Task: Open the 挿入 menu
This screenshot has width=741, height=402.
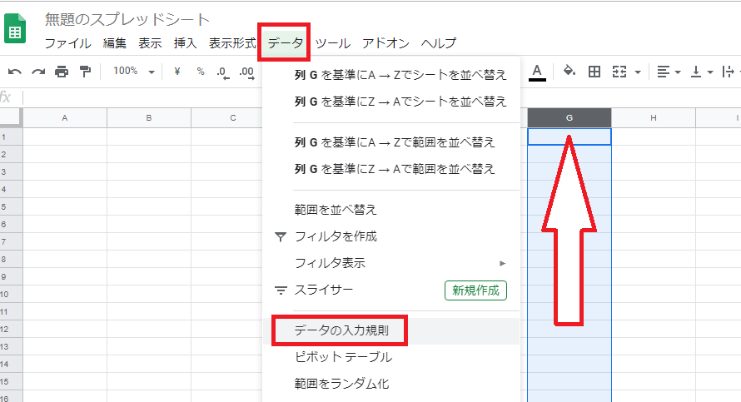Action: pyautogui.click(x=185, y=43)
